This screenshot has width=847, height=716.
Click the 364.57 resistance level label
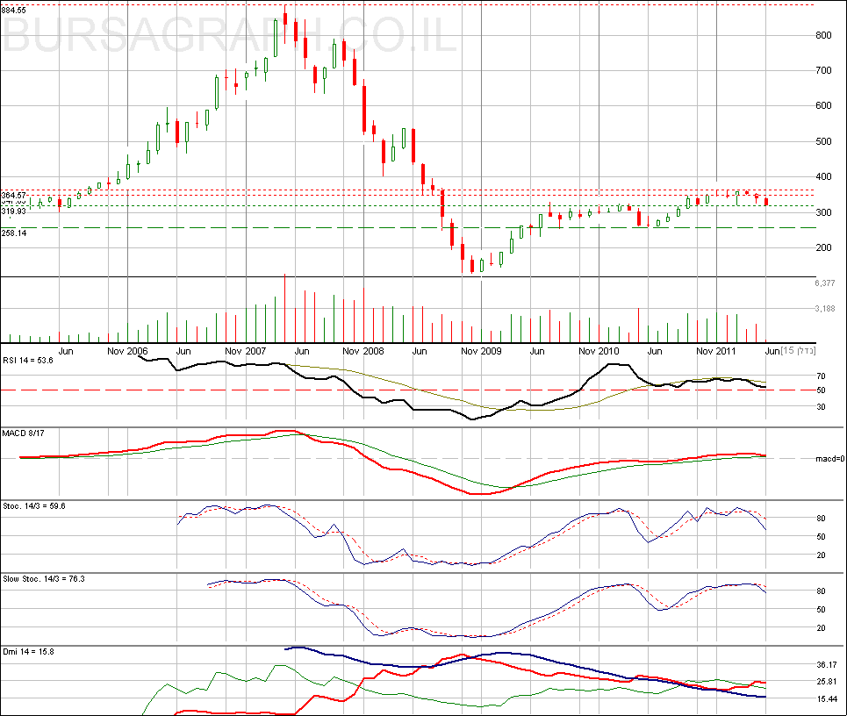click(14, 195)
